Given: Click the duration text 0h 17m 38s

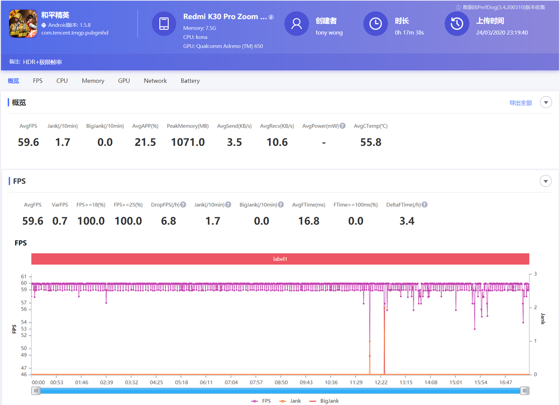Looking at the screenshot, I should point(409,32).
